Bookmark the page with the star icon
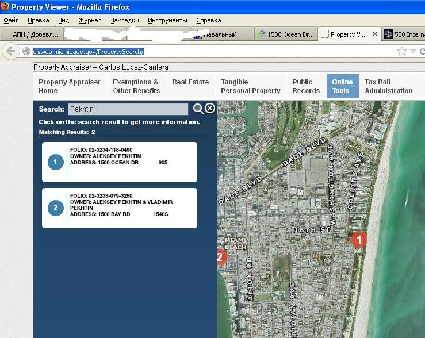The height and width of the screenshot is (338, 425). tap(401, 51)
